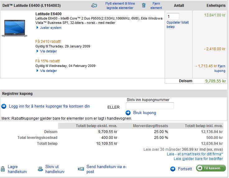Click the Lagre handlekurv clipboard icon
The width and height of the screenshot is (229, 178).
click(3, 169)
